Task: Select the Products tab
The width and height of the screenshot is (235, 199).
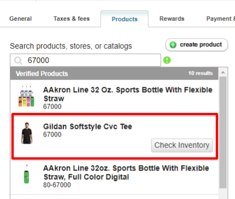Action: tap(125, 19)
